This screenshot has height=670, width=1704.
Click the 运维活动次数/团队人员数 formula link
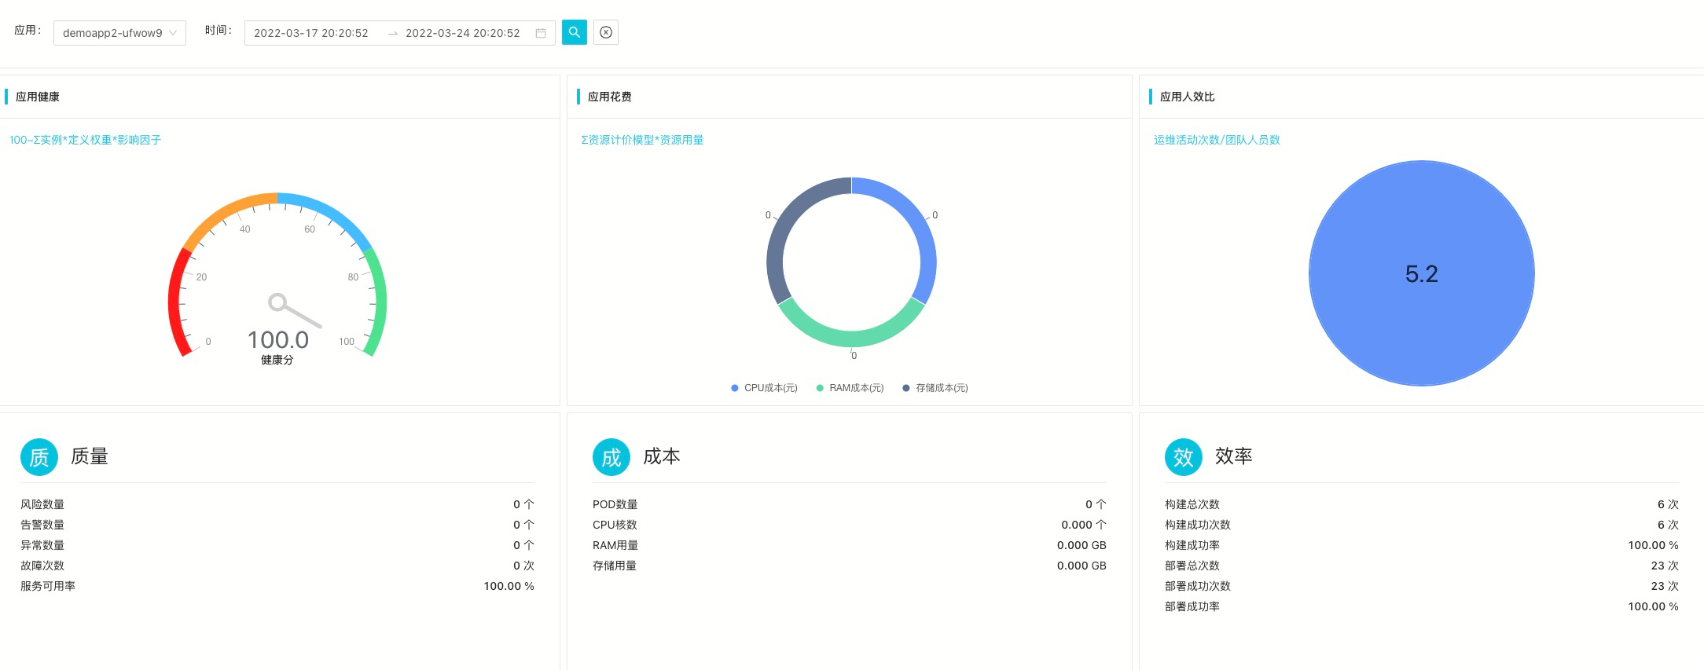pos(1217,140)
